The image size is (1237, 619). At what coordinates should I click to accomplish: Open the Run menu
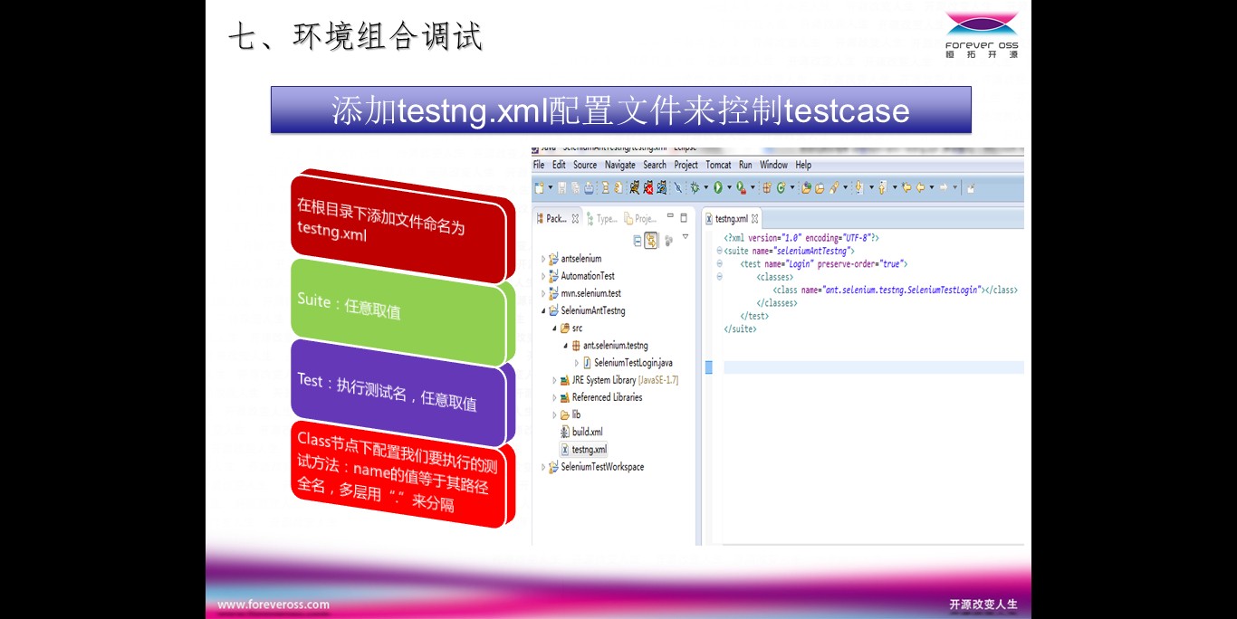click(x=745, y=165)
